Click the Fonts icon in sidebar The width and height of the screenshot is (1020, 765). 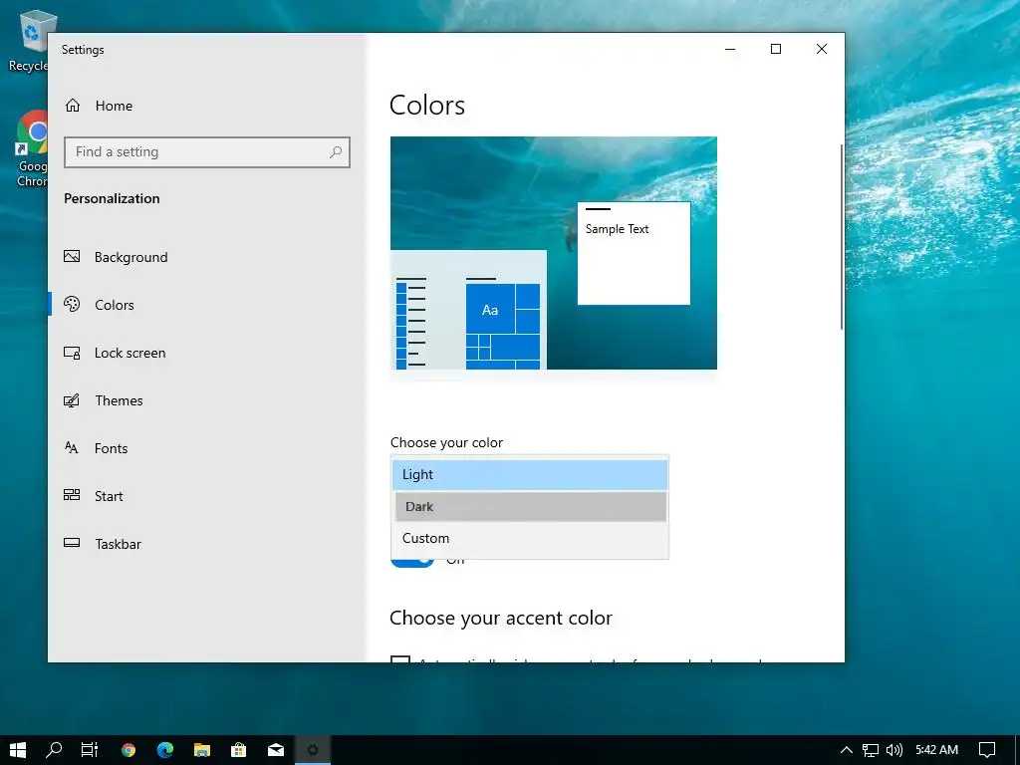[72, 447]
